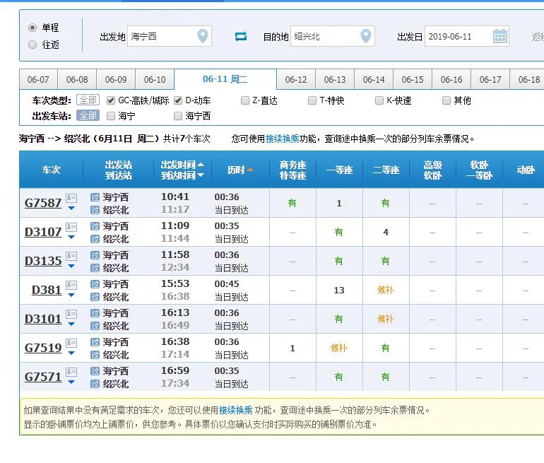Viewport: 544px width, 463px height.
Task: Uncheck the GC-高铁/城际 checkbox
Action: coord(111,100)
